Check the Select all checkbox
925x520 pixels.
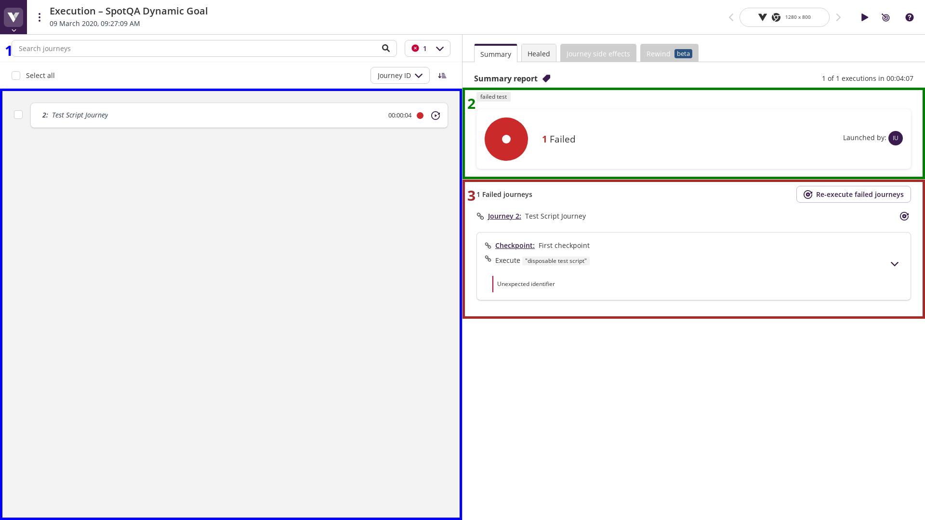[16, 76]
